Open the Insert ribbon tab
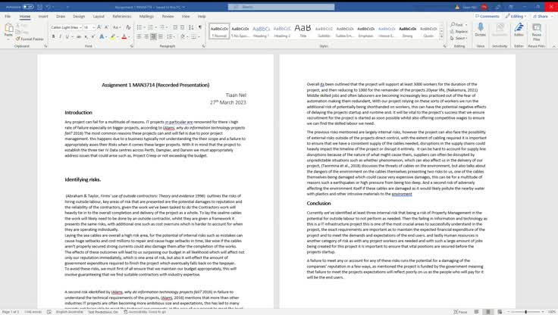Viewport: 558px width, 315px height. 43,15
